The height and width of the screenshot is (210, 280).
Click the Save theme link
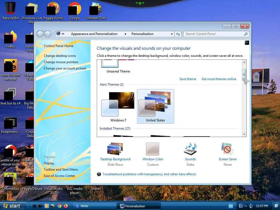pyautogui.click(x=188, y=79)
